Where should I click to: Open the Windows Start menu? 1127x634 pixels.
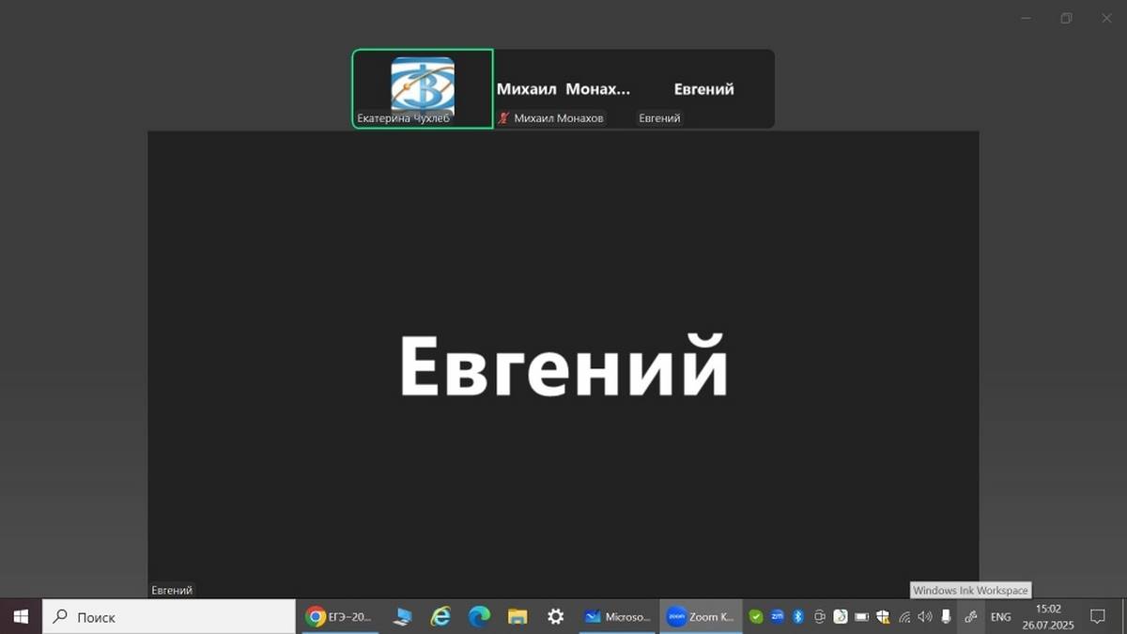[21, 617]
